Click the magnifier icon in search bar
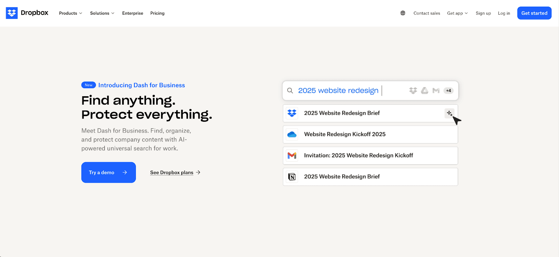The height and width of the screenshot is (257, 559). point(290,91)
